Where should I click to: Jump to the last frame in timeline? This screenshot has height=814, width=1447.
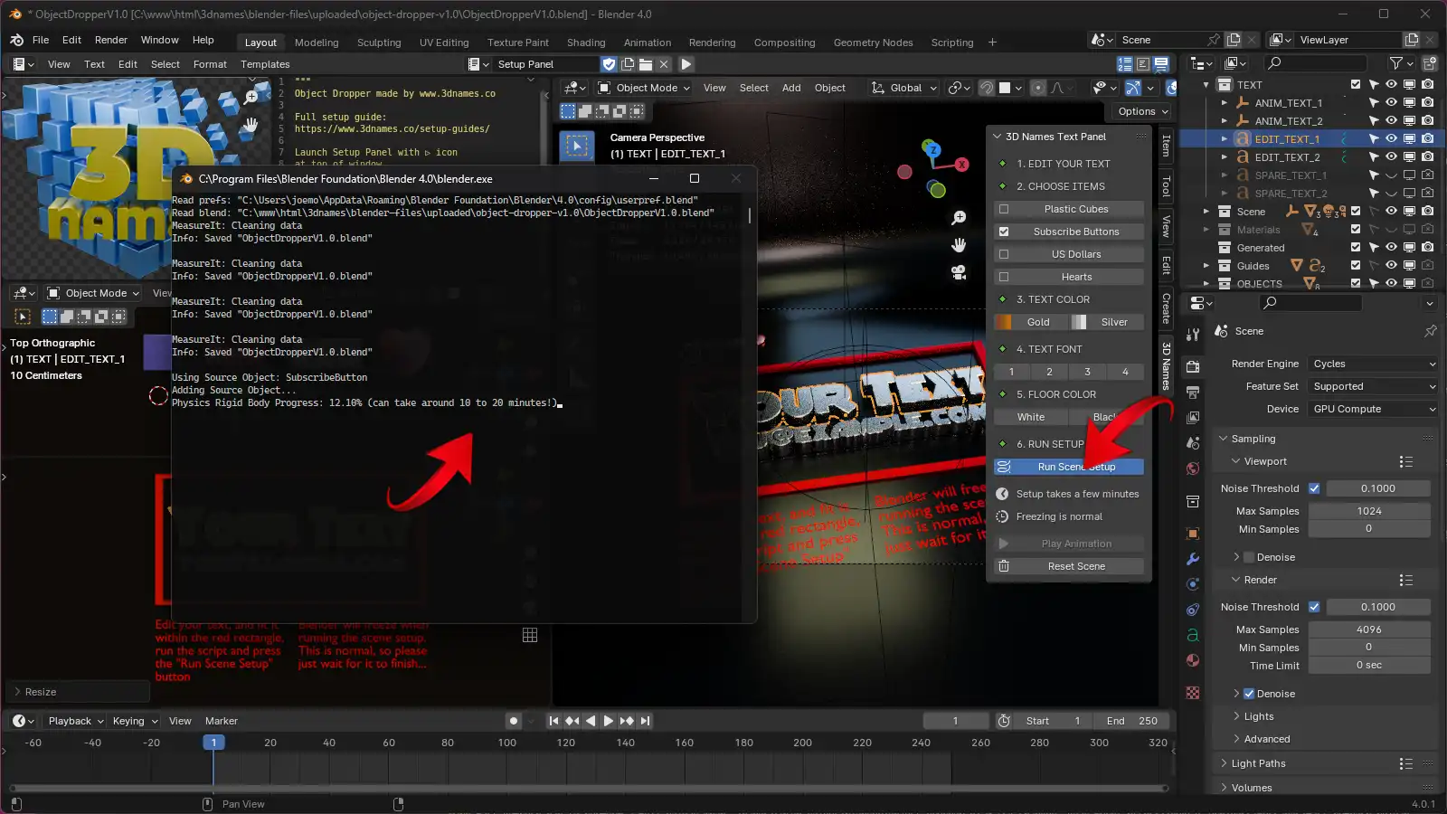(x=645, y=721)
